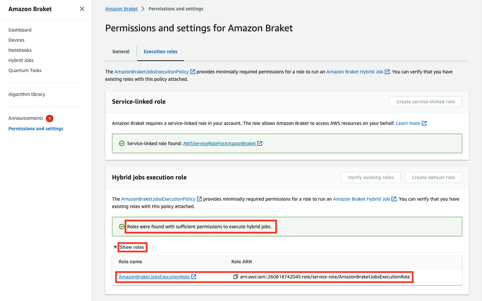This screenshot has height=301, width=482.
Task: Click external-link icon beside AmazonBraketJobsExecutionRole name
Action: (194, 277)
